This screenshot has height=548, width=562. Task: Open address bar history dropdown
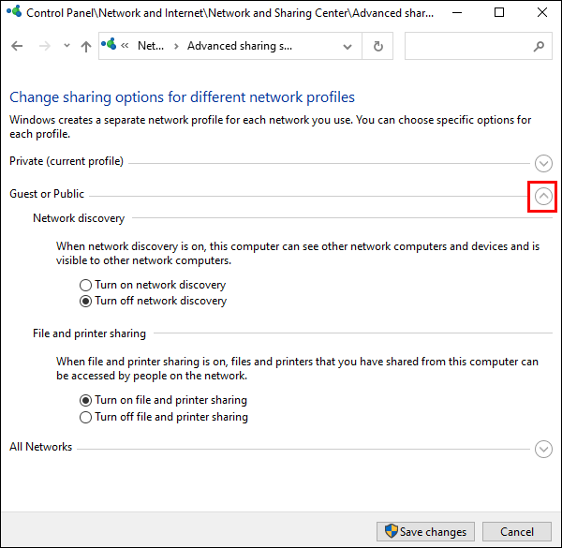click(347, 47)
